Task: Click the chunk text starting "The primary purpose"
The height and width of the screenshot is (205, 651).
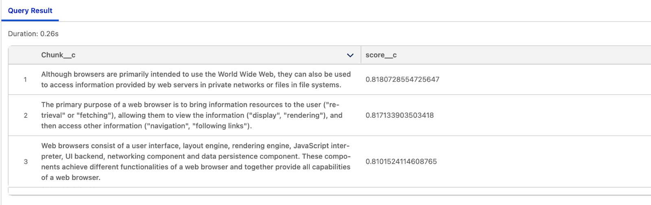Action: coord(191,115)
